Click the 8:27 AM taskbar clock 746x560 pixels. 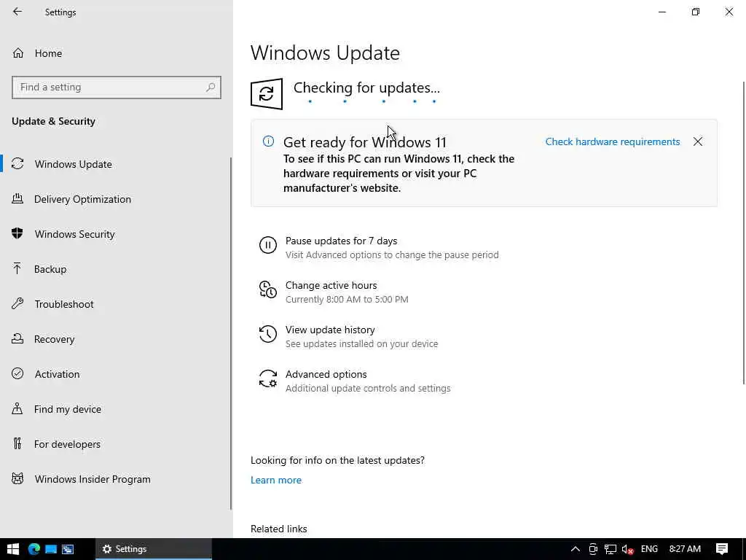click(x=685, y=549)
